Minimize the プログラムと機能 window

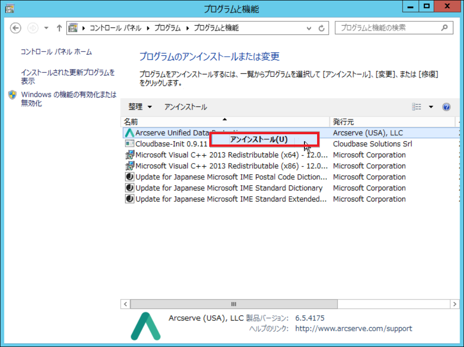[x=411, y=7]
